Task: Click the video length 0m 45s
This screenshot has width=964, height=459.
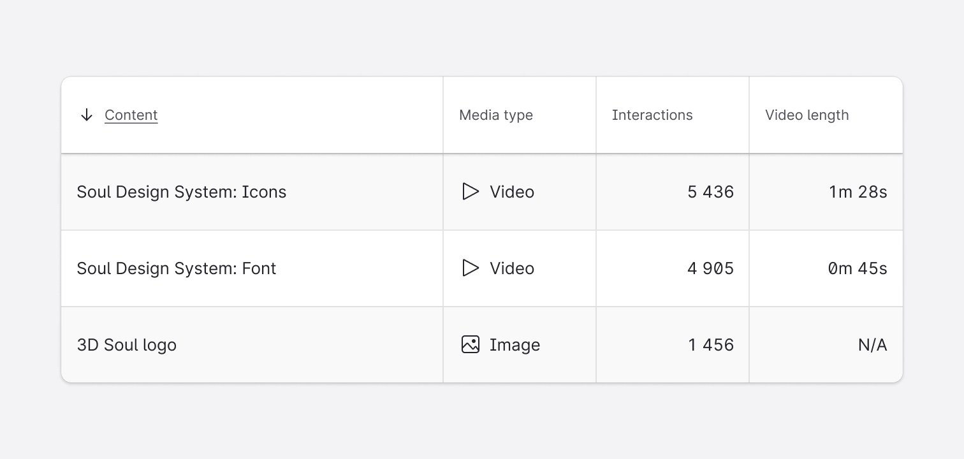Action: (858, 268)
